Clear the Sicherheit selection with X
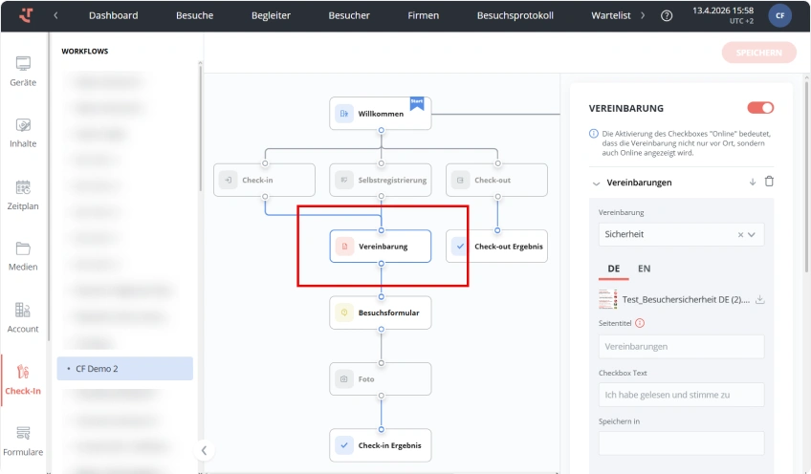This screenshot has width=811, height=474. 740,235
